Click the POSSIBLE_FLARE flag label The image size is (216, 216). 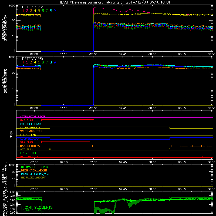pyautogui.click(x=31, y=124)
